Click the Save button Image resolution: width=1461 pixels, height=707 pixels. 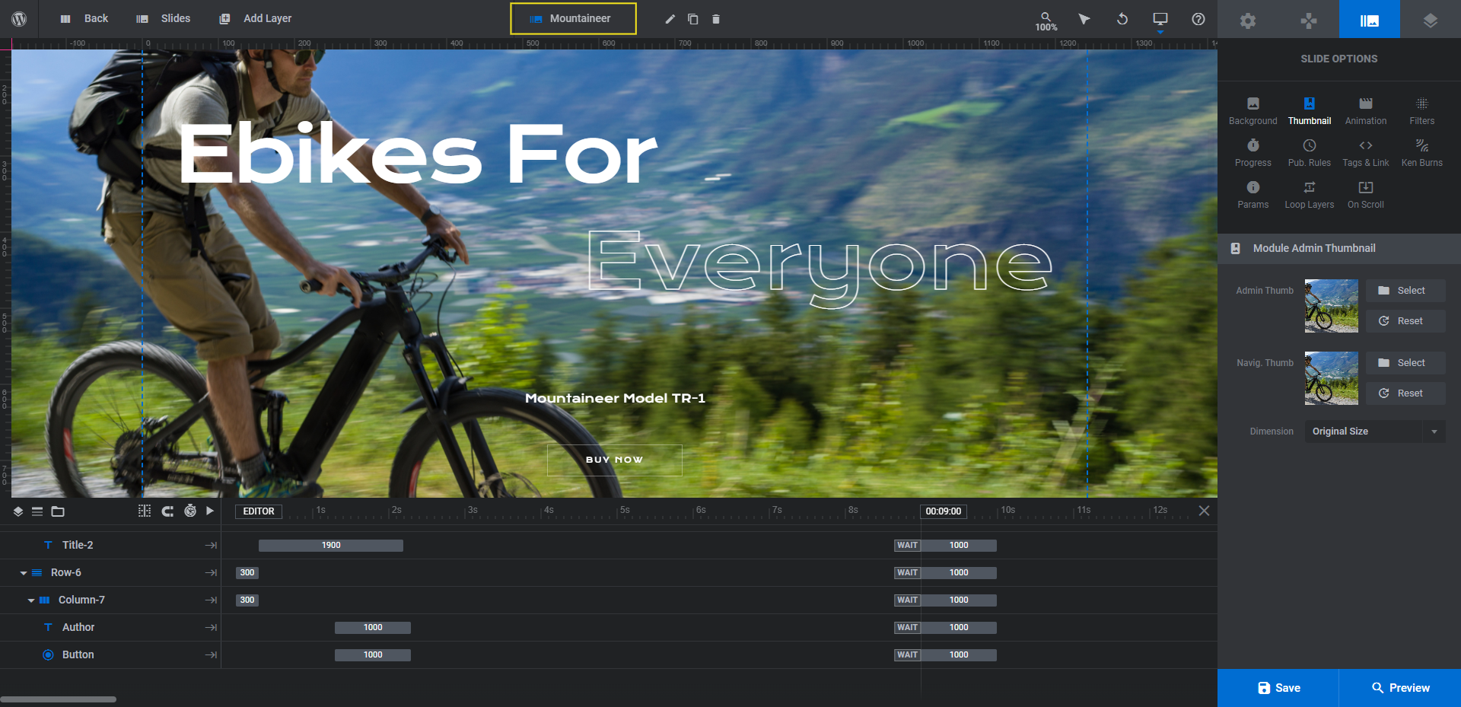click(x=1278, y=688)
